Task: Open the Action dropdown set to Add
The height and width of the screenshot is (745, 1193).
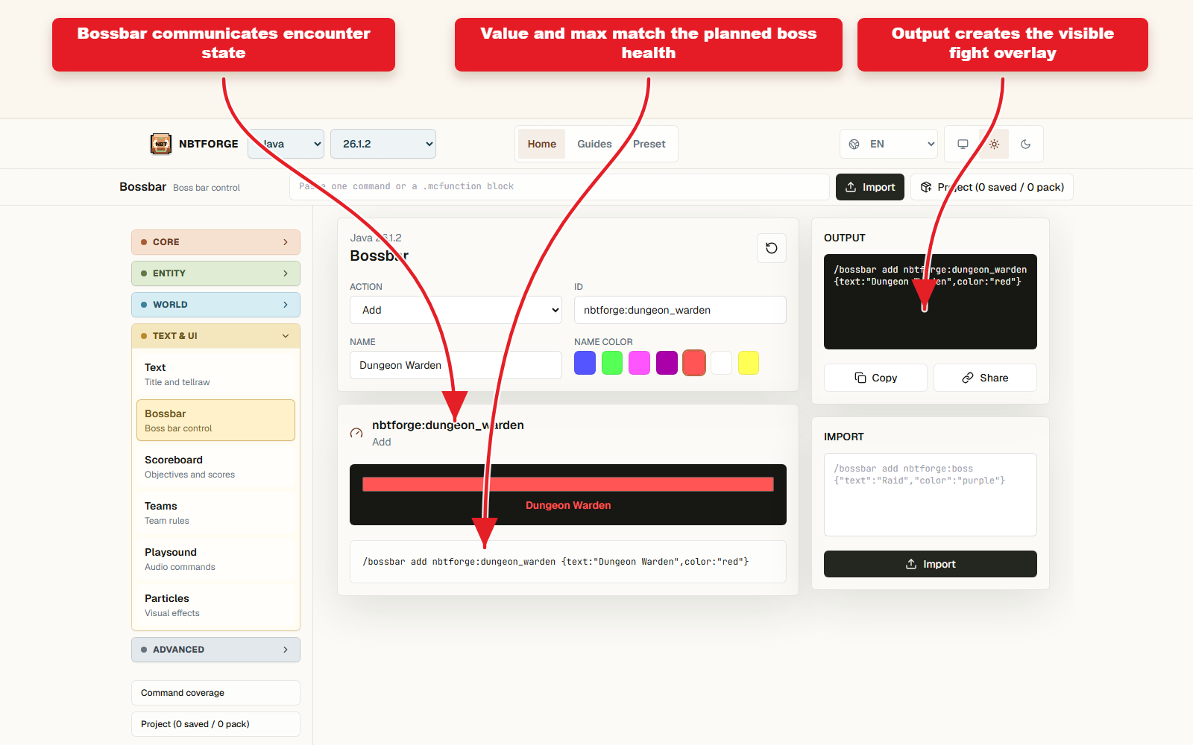Action: coord(456,310)
